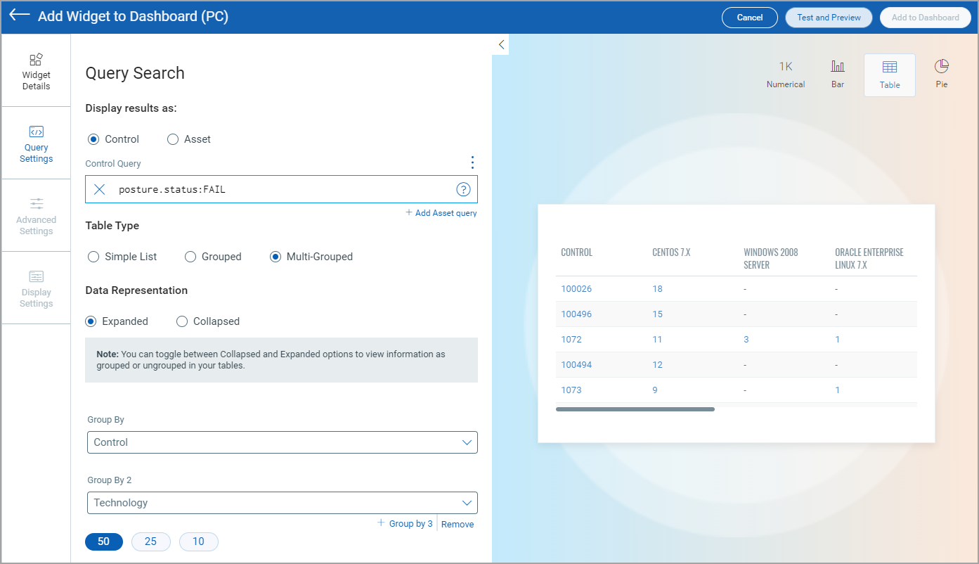Viewport: 979px width, 564px height.
Task: Open the Group By dropdown
Action: 282,442
